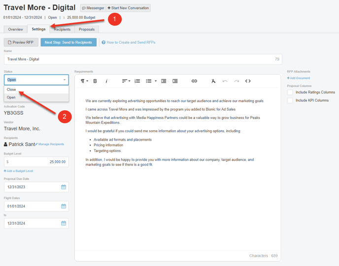Click into the Name input field

[x=143, y=59]
